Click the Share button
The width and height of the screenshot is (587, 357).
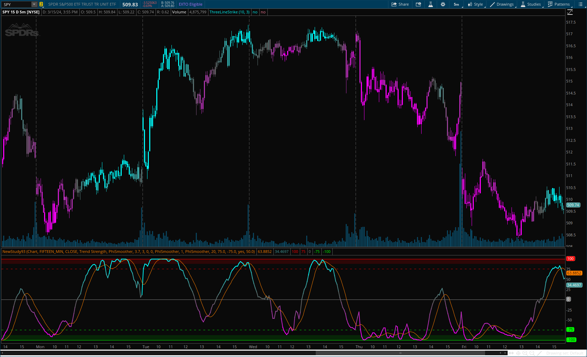[x=400, y=4]
